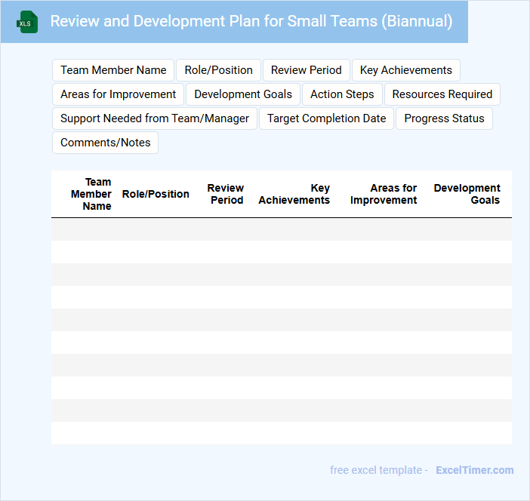
Task: Select the Key Achievements tag
Action: (x=405, y=70)
